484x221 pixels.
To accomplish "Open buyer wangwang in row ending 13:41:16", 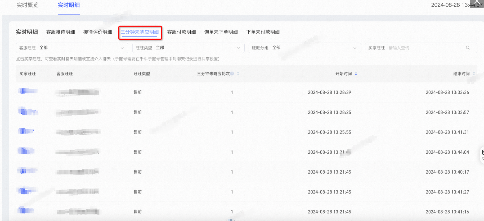I will point(26,210).
